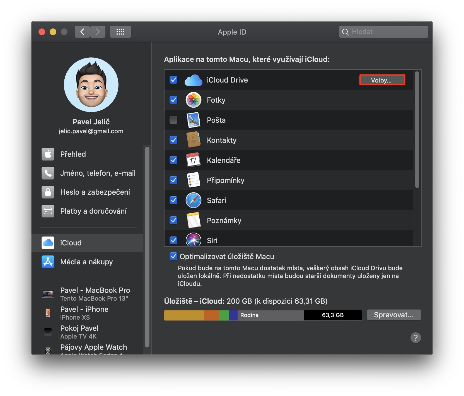Click the magnifying glass search icon

[x=345, y=32]
